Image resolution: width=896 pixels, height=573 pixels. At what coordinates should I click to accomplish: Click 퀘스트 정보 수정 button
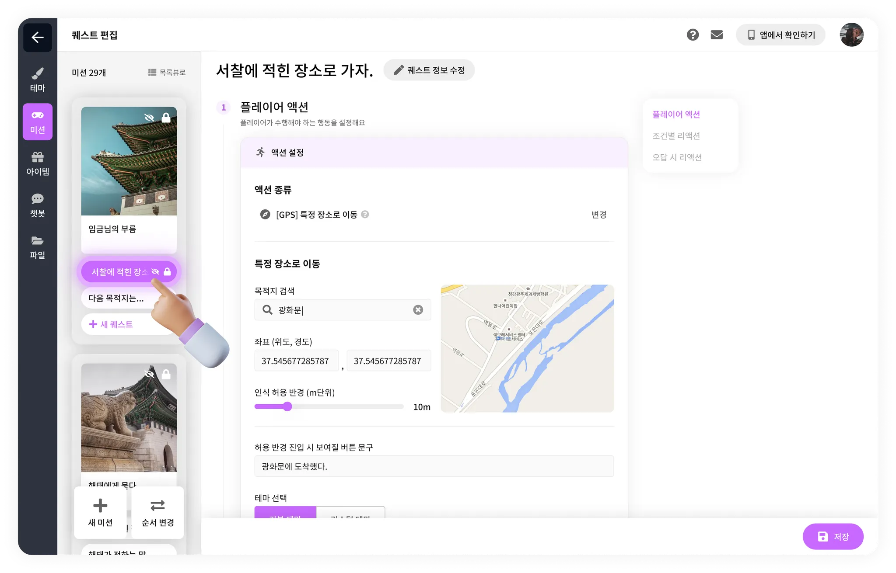(429, 70)
